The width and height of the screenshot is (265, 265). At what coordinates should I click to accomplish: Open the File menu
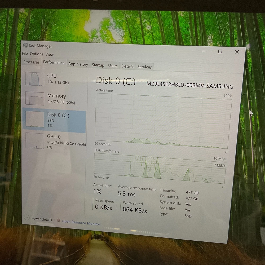tap(25, 54)
